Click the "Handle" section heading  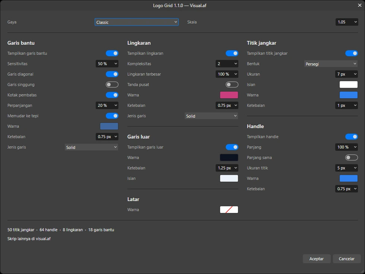click(x=256, y=126)
